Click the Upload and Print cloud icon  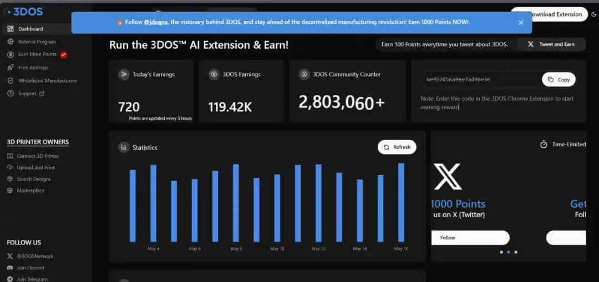click(x=10, y=167)
